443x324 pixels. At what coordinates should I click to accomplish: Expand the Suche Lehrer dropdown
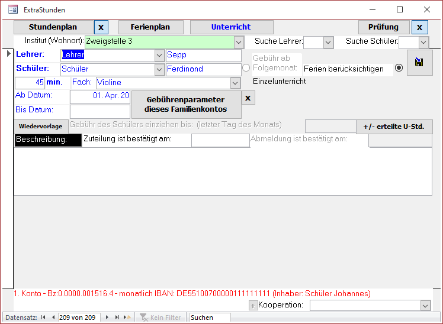point(328,43)
